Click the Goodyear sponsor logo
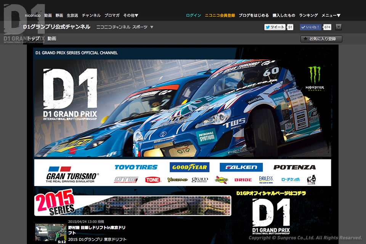This screenshot has width=366, height=244. point(189,167)
